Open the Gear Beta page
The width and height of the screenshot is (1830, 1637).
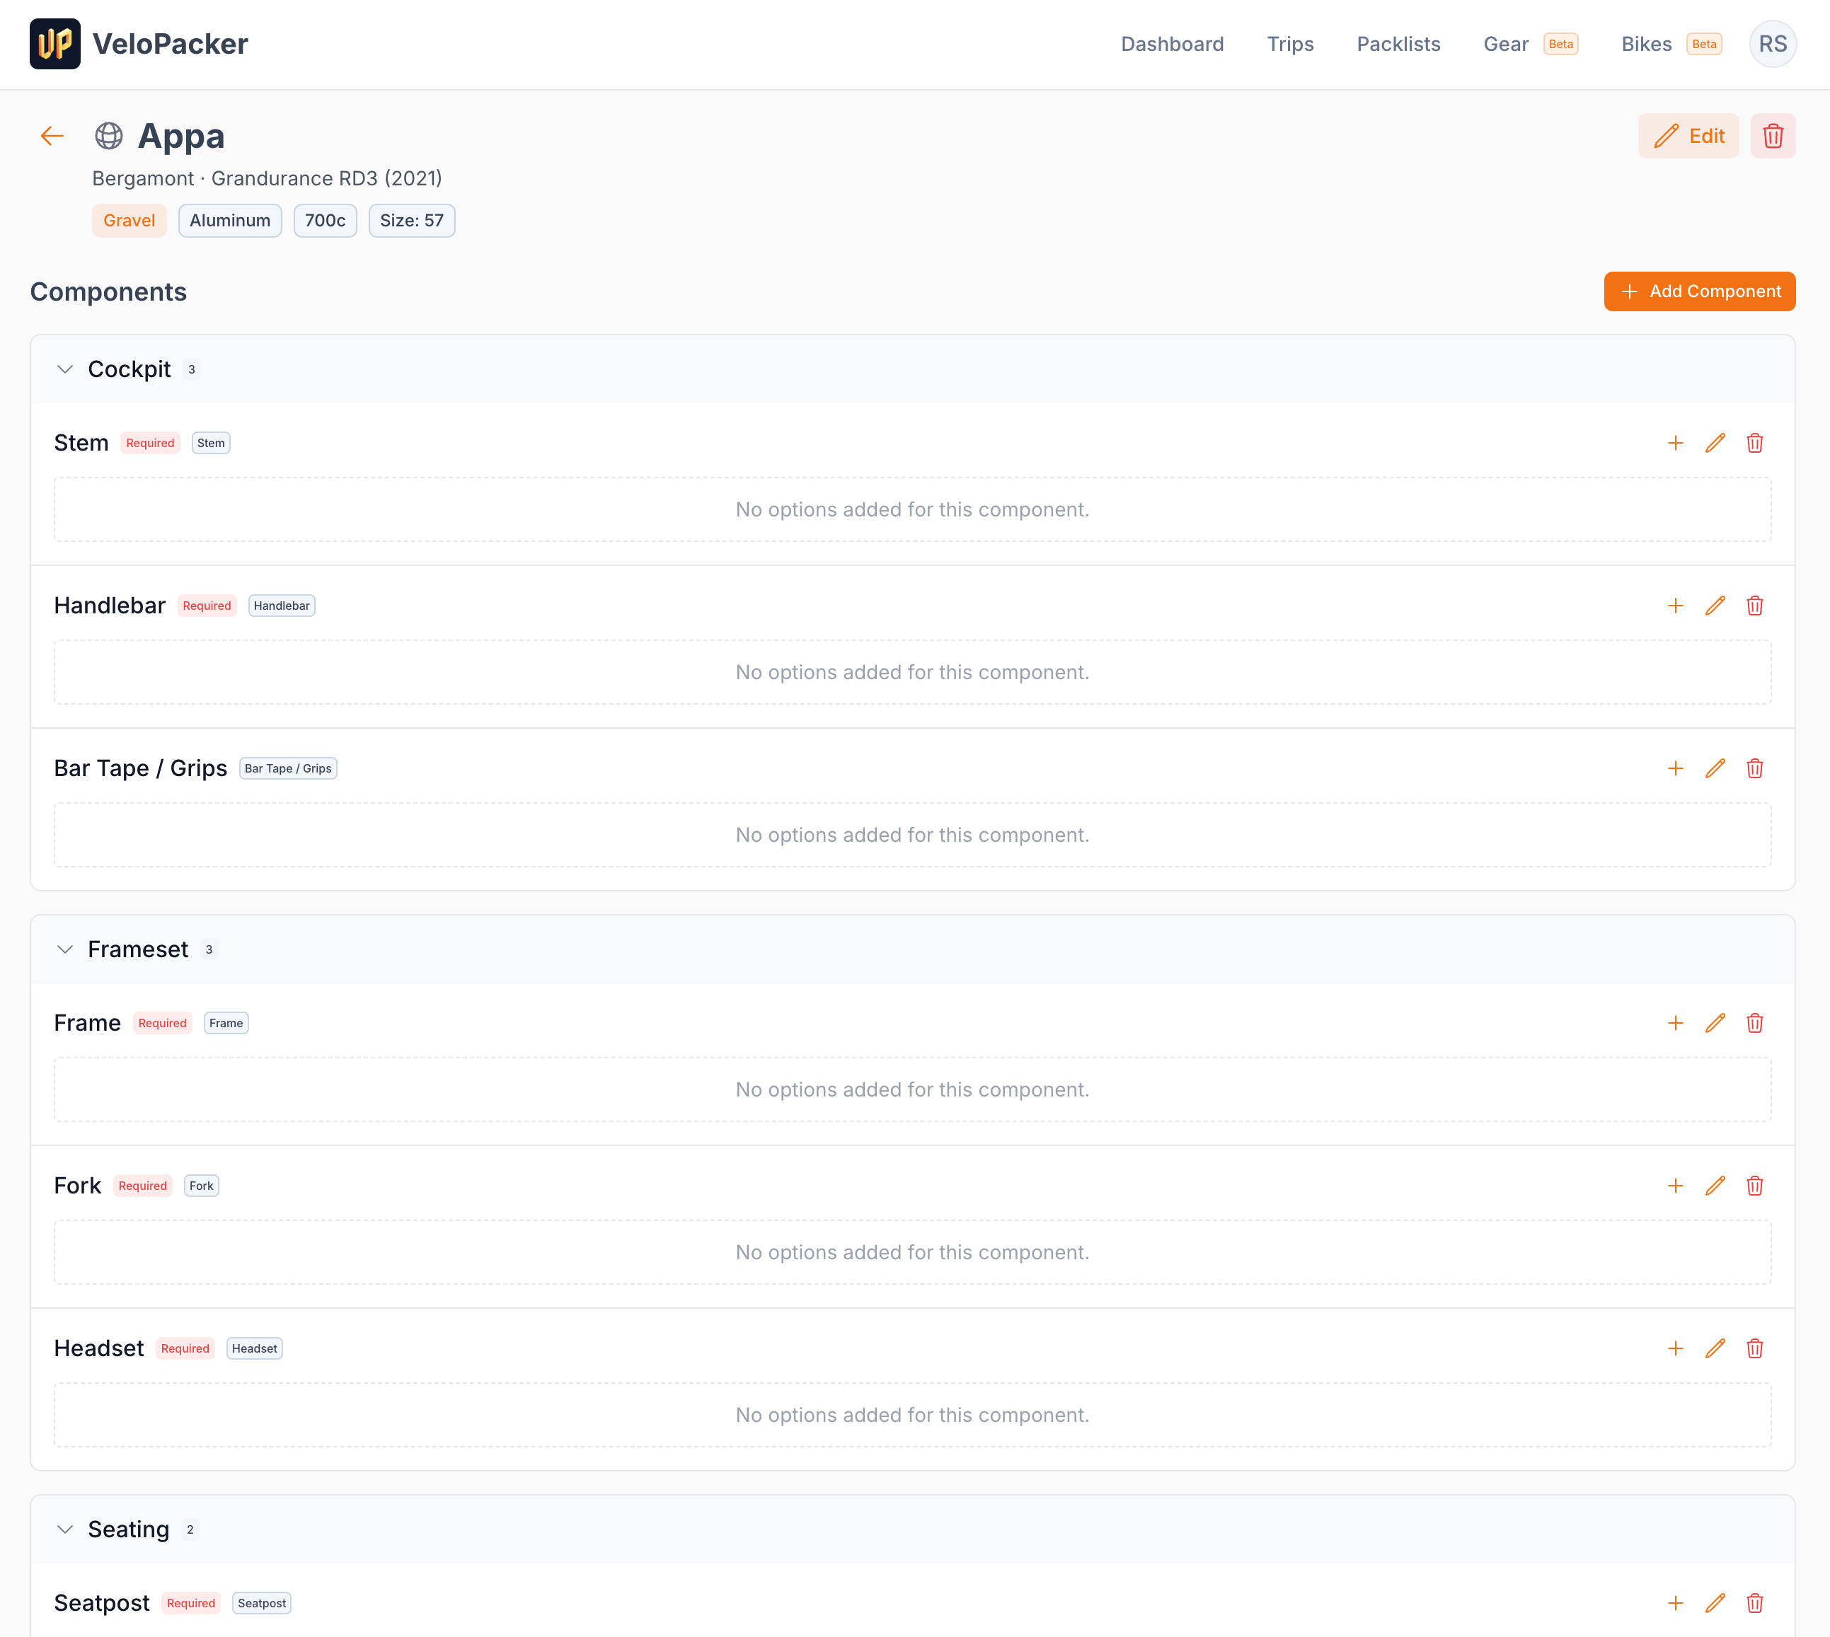1505,43
